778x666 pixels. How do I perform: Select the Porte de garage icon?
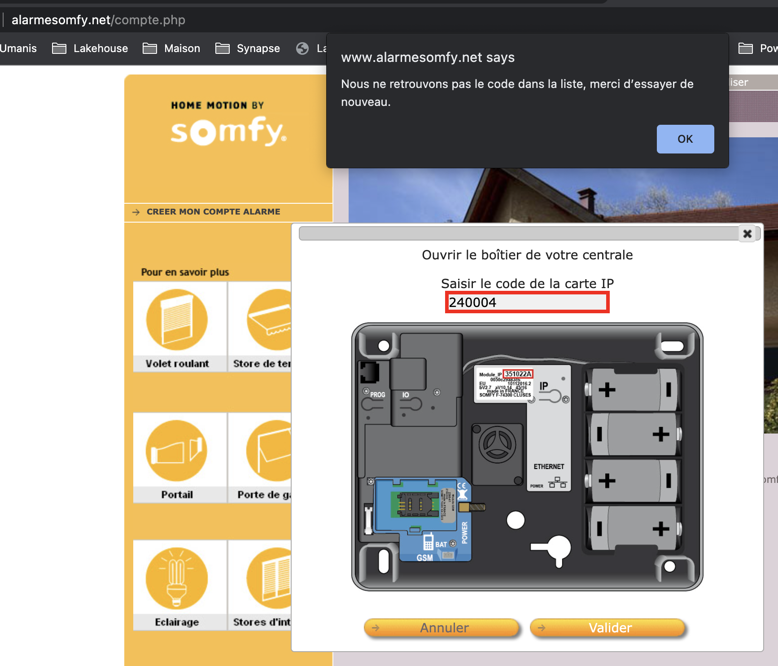(x=267, y=451)
